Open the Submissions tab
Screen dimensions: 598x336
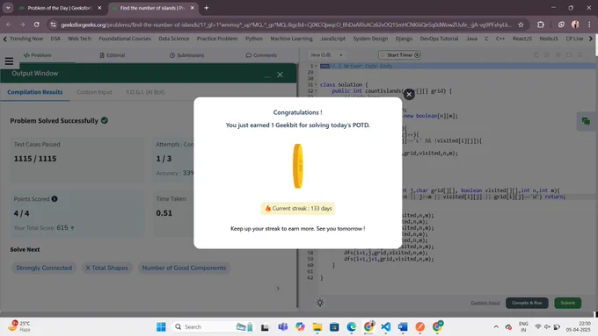(x=186, y=55)
